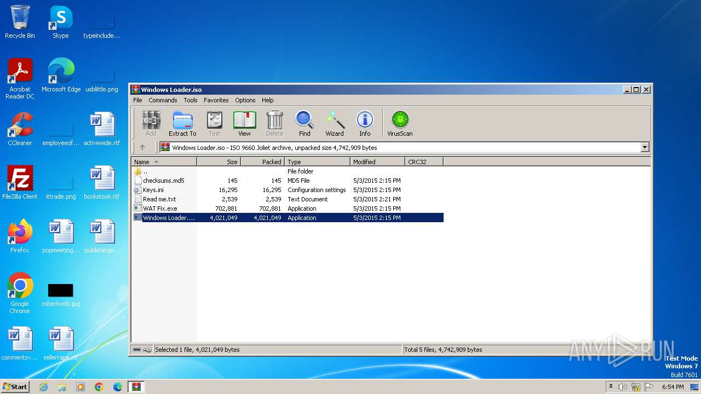
Task: Click the WinRAR taskbar button
Action: click(x=136, y=387)
